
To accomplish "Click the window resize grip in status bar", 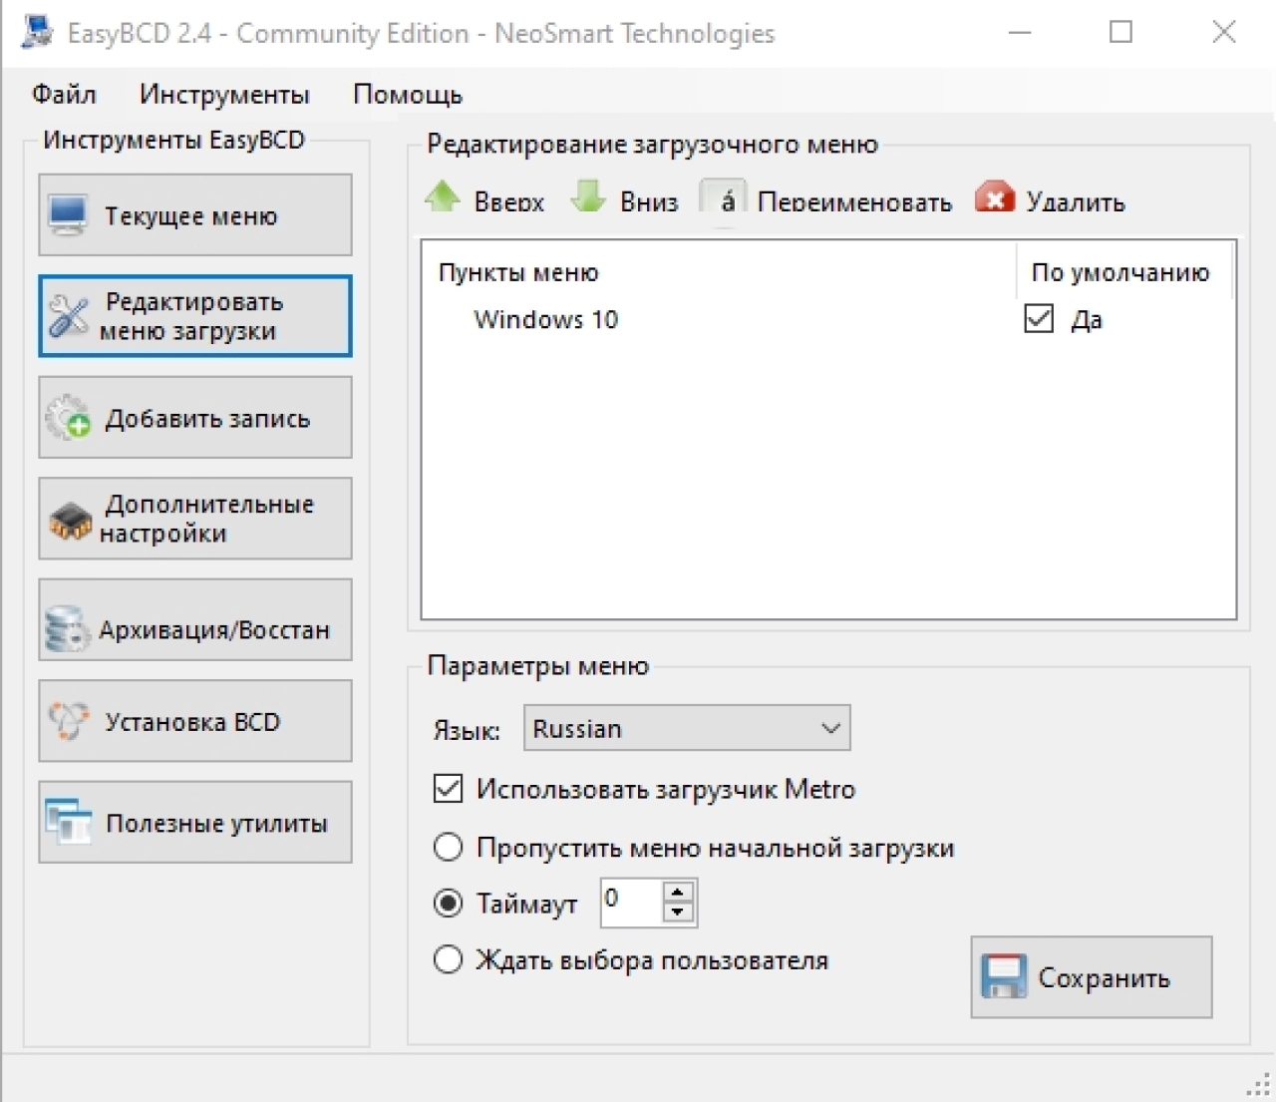I will [1259, 1085].
